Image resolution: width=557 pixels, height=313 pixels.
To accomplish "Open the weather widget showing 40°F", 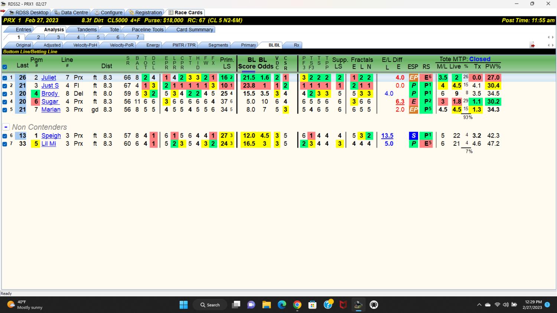I will (25, 305).
